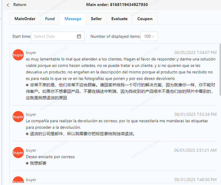
Task: Click the Return link
Action: (x=20, y=5)
